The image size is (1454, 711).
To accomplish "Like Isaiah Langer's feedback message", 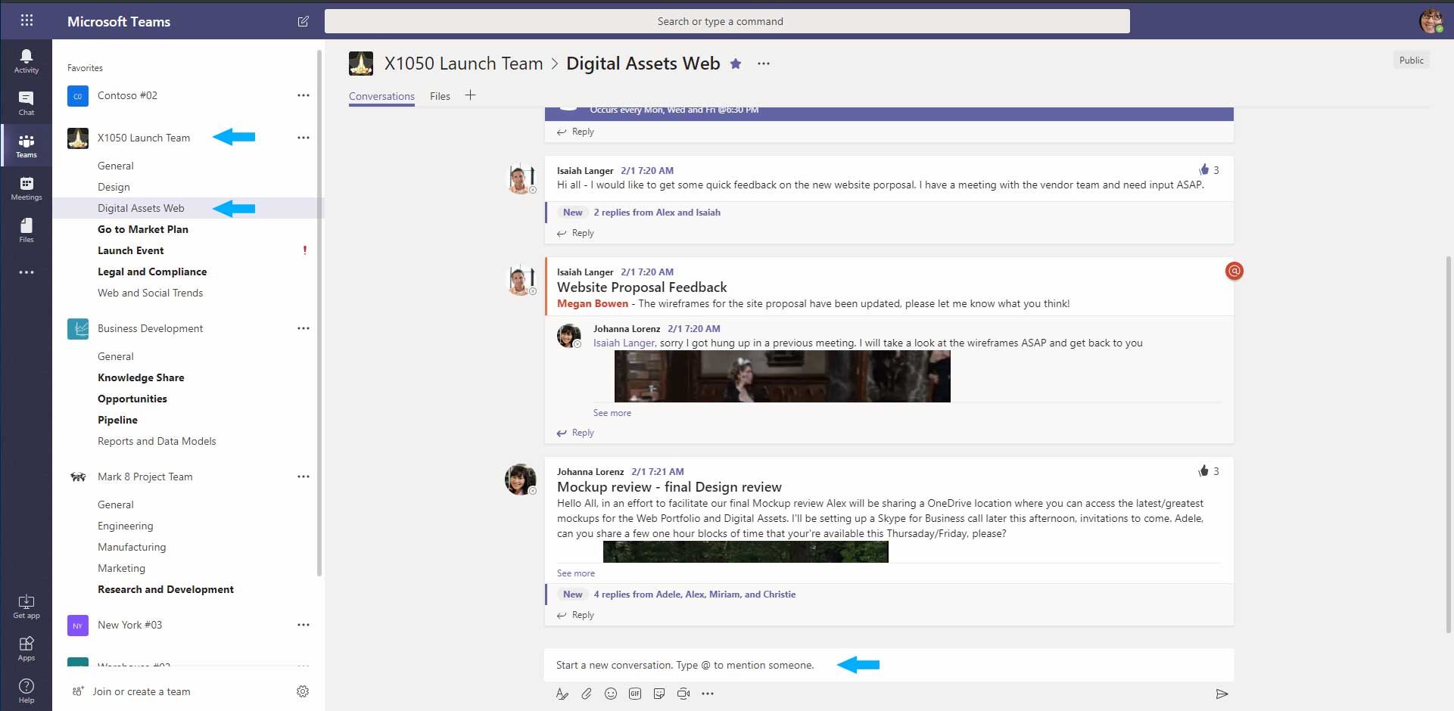I will 1203,169.
